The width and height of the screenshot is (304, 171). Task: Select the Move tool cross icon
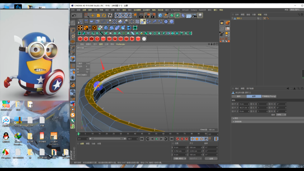tap(93, 15)
